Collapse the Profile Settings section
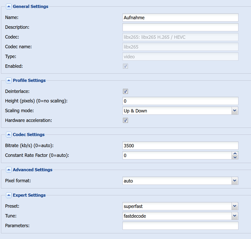This screenshot has height=239, width=251. click(9, 80)
